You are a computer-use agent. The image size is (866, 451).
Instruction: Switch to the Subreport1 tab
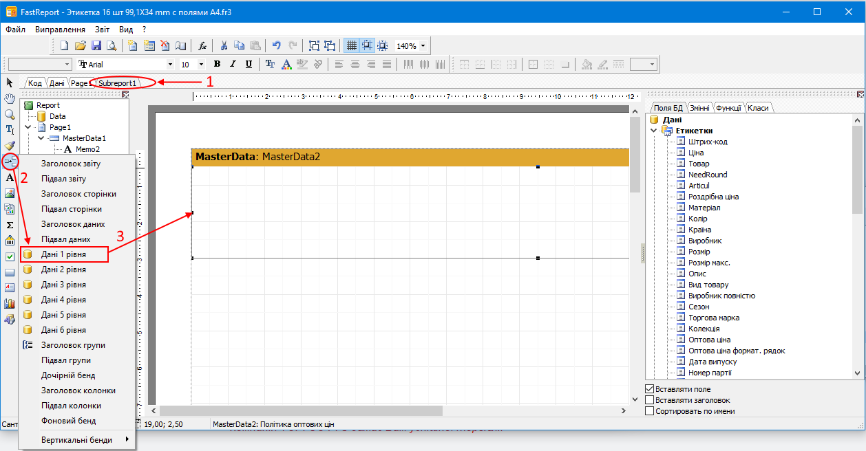point(117,83)
